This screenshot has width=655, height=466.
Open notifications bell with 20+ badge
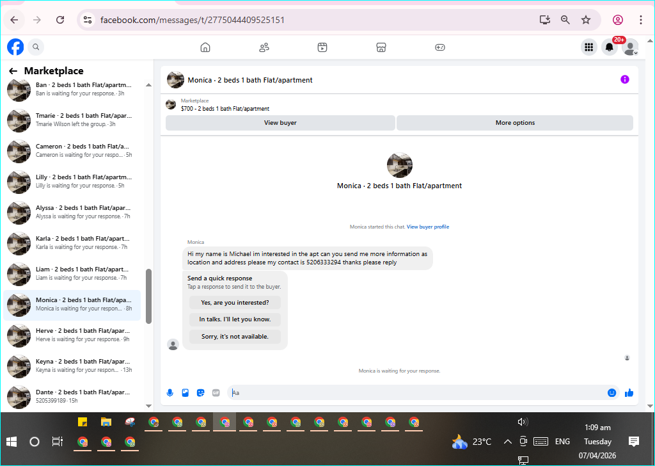[610, 47]
